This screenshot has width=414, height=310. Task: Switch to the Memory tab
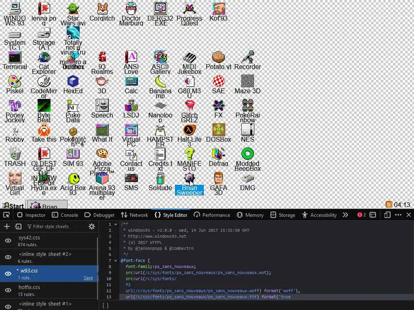click(250, 215)
